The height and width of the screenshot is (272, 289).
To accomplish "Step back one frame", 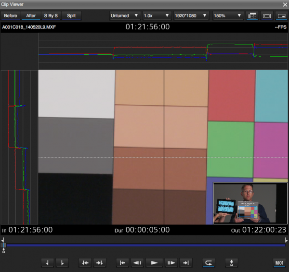I will (138, 262).
